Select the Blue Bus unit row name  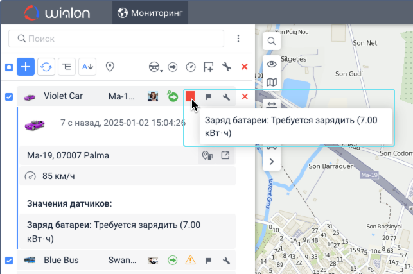(x=61, y=260)
